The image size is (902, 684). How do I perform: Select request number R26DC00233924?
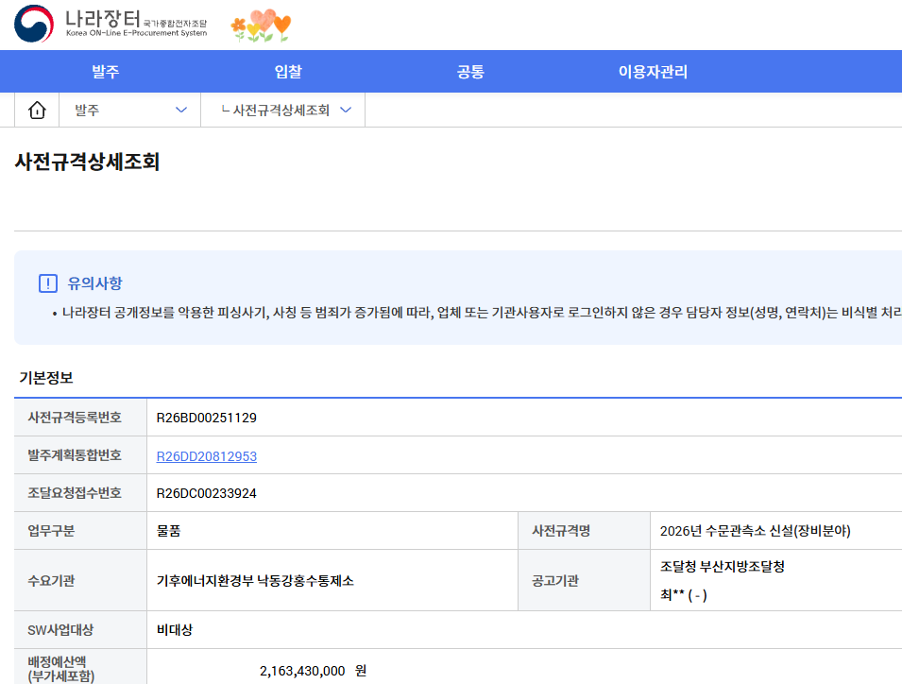[207, 493]
